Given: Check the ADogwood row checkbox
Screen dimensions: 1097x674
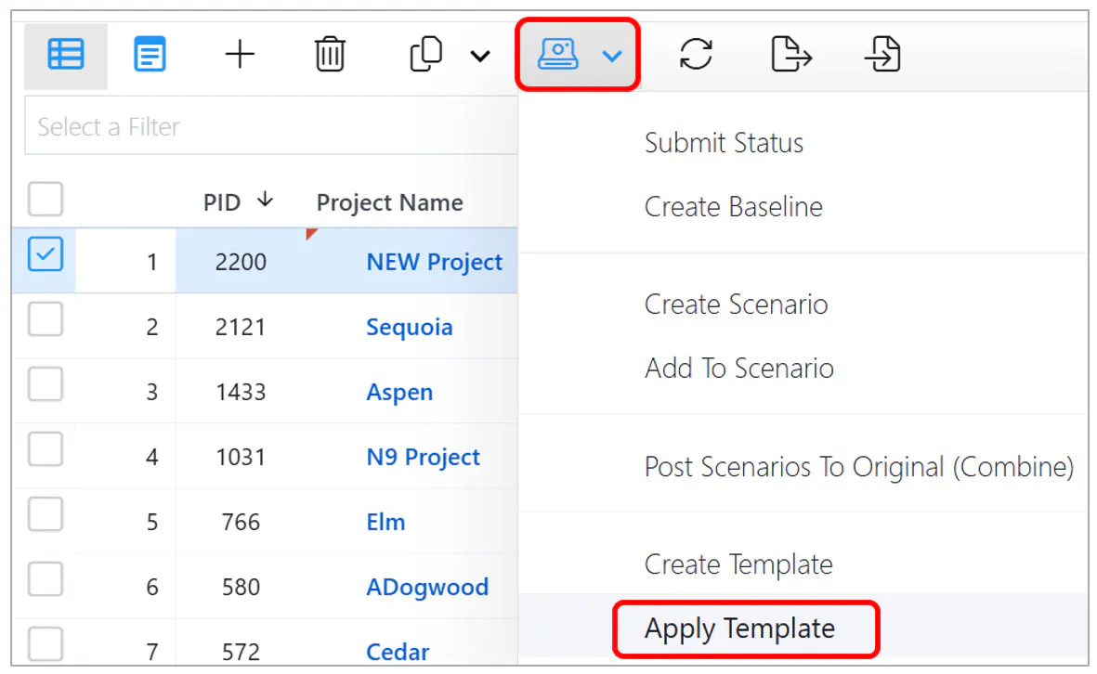Looking at the screenshot, I should [x=46, y=579].
